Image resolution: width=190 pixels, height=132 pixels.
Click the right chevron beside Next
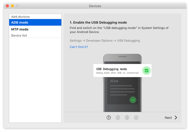pyautogui.click(x=176, y=118)
